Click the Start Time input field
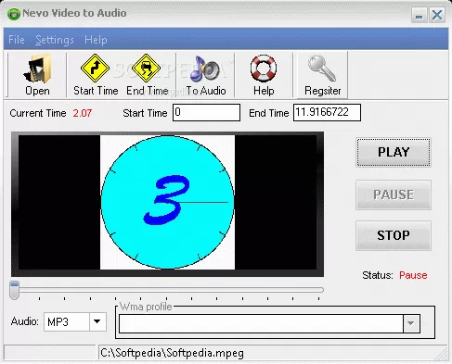The image size is (452, 364). pyautogui.click(x=206, y=112)
